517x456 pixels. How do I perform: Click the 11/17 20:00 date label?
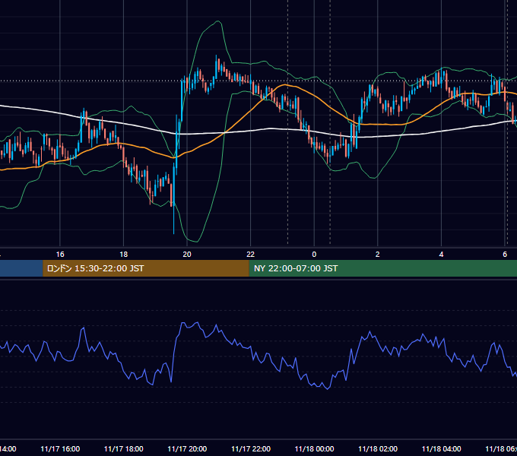[187, 448]
